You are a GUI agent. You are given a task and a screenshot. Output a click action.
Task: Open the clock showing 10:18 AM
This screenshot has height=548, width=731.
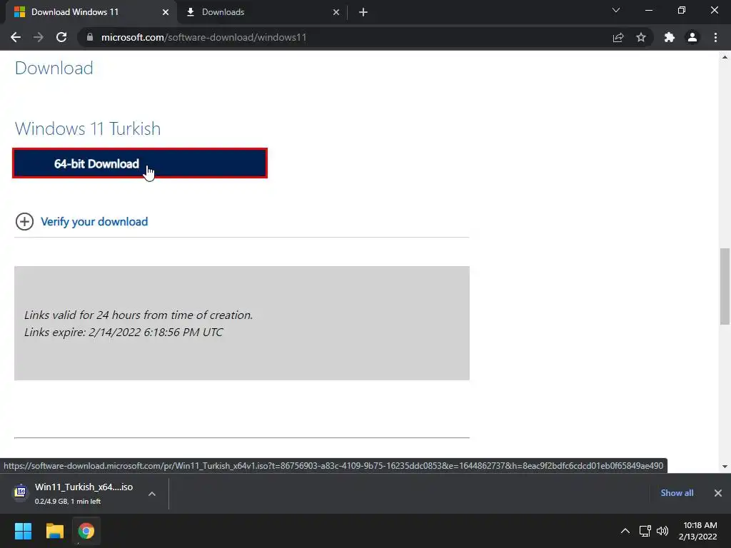click(698, 531)
